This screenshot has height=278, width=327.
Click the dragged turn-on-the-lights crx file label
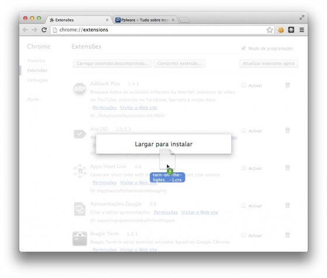(x=167, y=178)
